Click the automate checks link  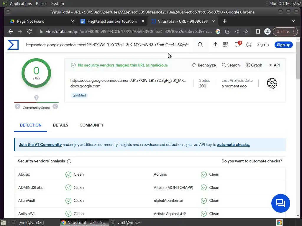point(233,144)
